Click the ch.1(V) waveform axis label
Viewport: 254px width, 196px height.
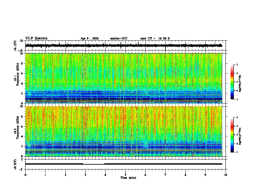click(15, 45)
